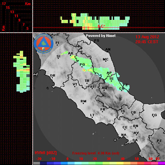165x165 pixels.
Task: Click the vertical cross-section echo in left panel
Action: tap(22, 72)
